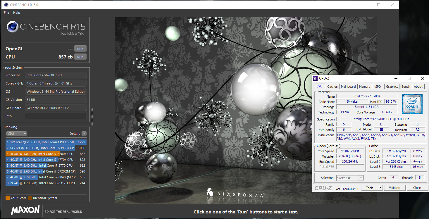The height and width of the screenshot is (219, 429).
Task: Select ranking row Core i5-3317U
Action: coord(46,183)
